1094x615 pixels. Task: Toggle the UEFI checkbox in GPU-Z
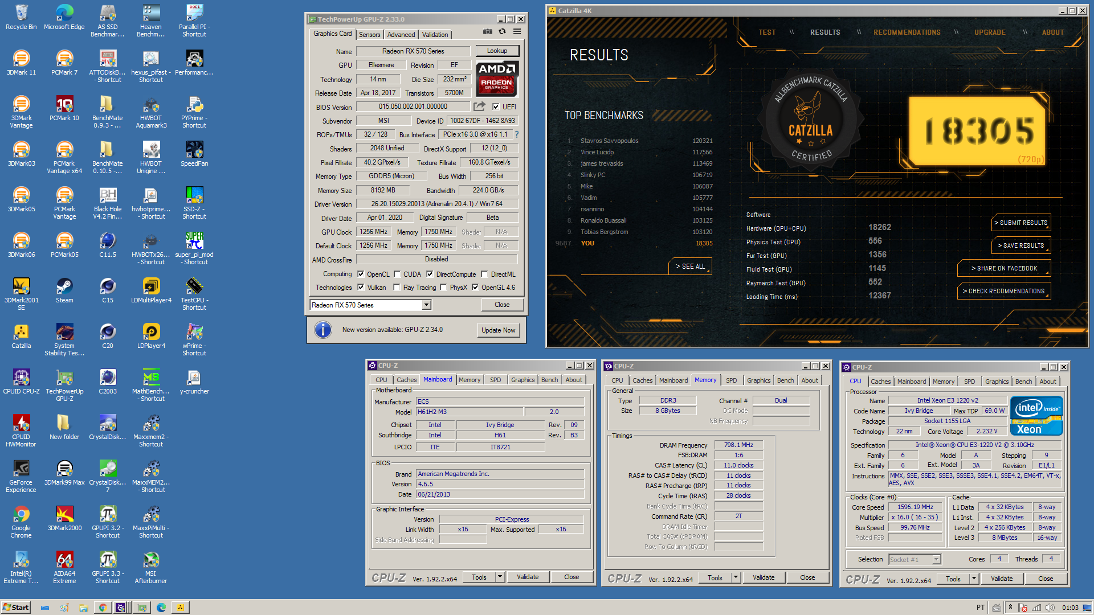(x=496, y=106)
